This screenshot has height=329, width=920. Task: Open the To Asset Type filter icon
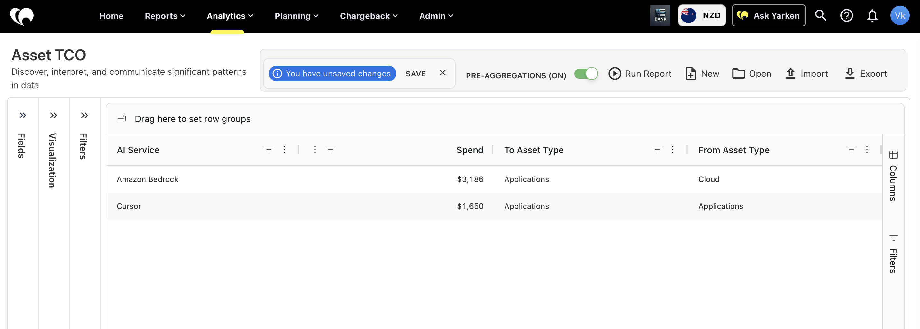click(657, 150)
